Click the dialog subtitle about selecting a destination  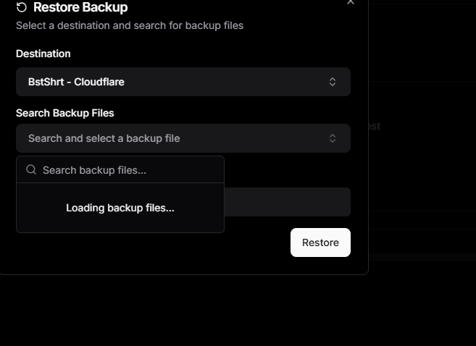(130, 25)
